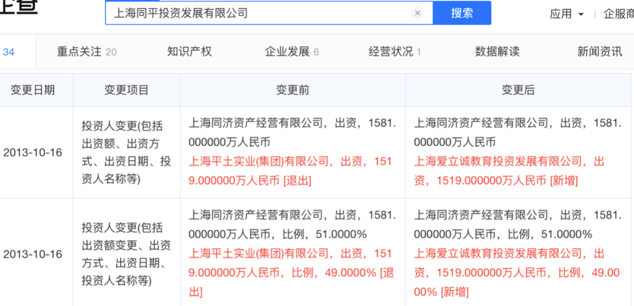Click red 上海爱立诚教育 [新增] text in first row
Image resolution: width=634 pixels, height=306 pixels.
pos(510,172)
